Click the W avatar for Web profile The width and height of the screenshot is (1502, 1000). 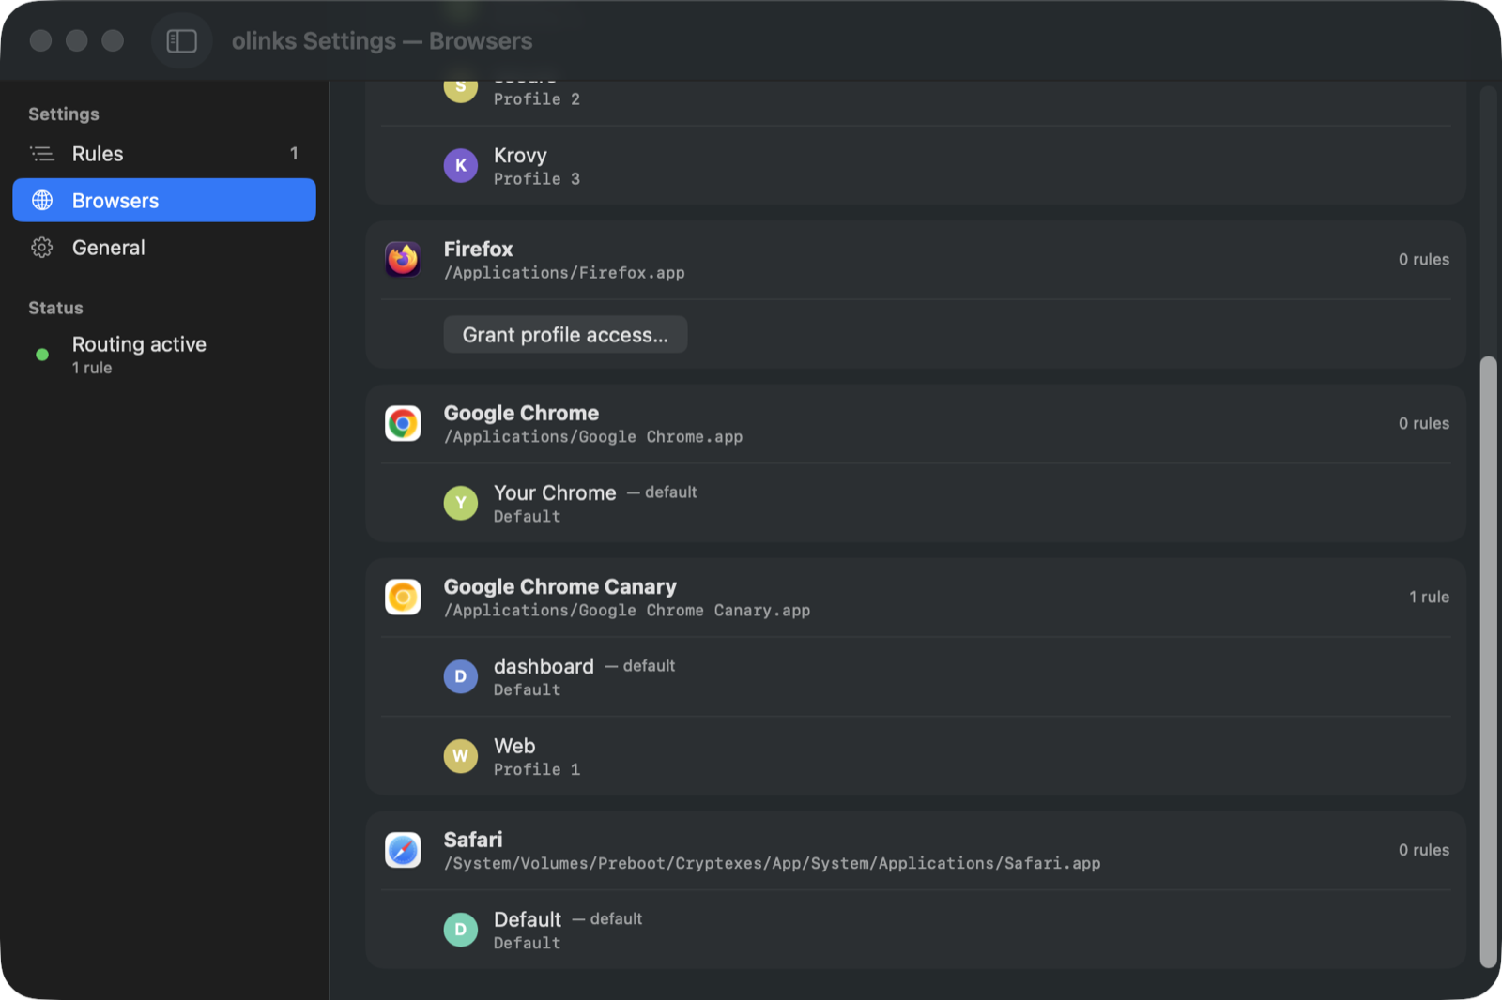coord(461,756)
